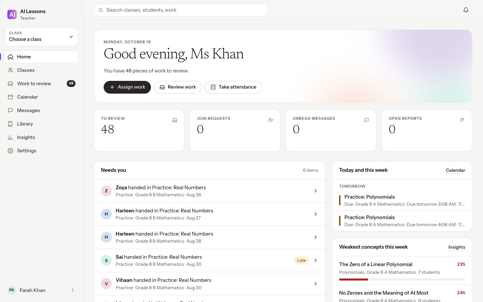This screenshot has width=483, height=302.
Task: Open Settings in the sidebar
Action: pyautogui.click(x=42, y=151)
